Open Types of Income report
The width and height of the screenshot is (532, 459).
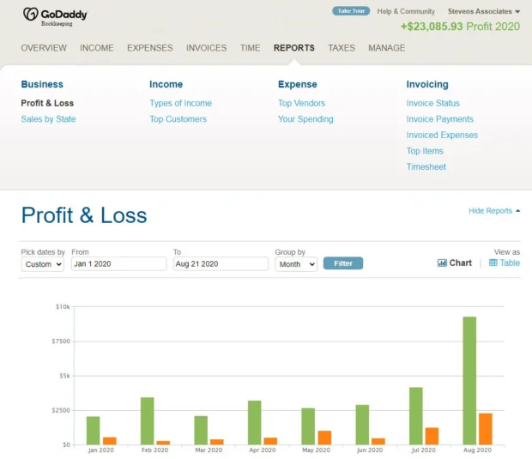(180, 103)
